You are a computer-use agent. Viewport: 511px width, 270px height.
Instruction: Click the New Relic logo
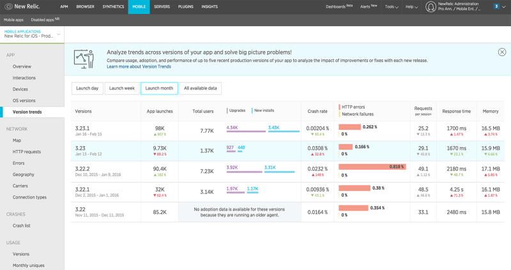(22, 6)
